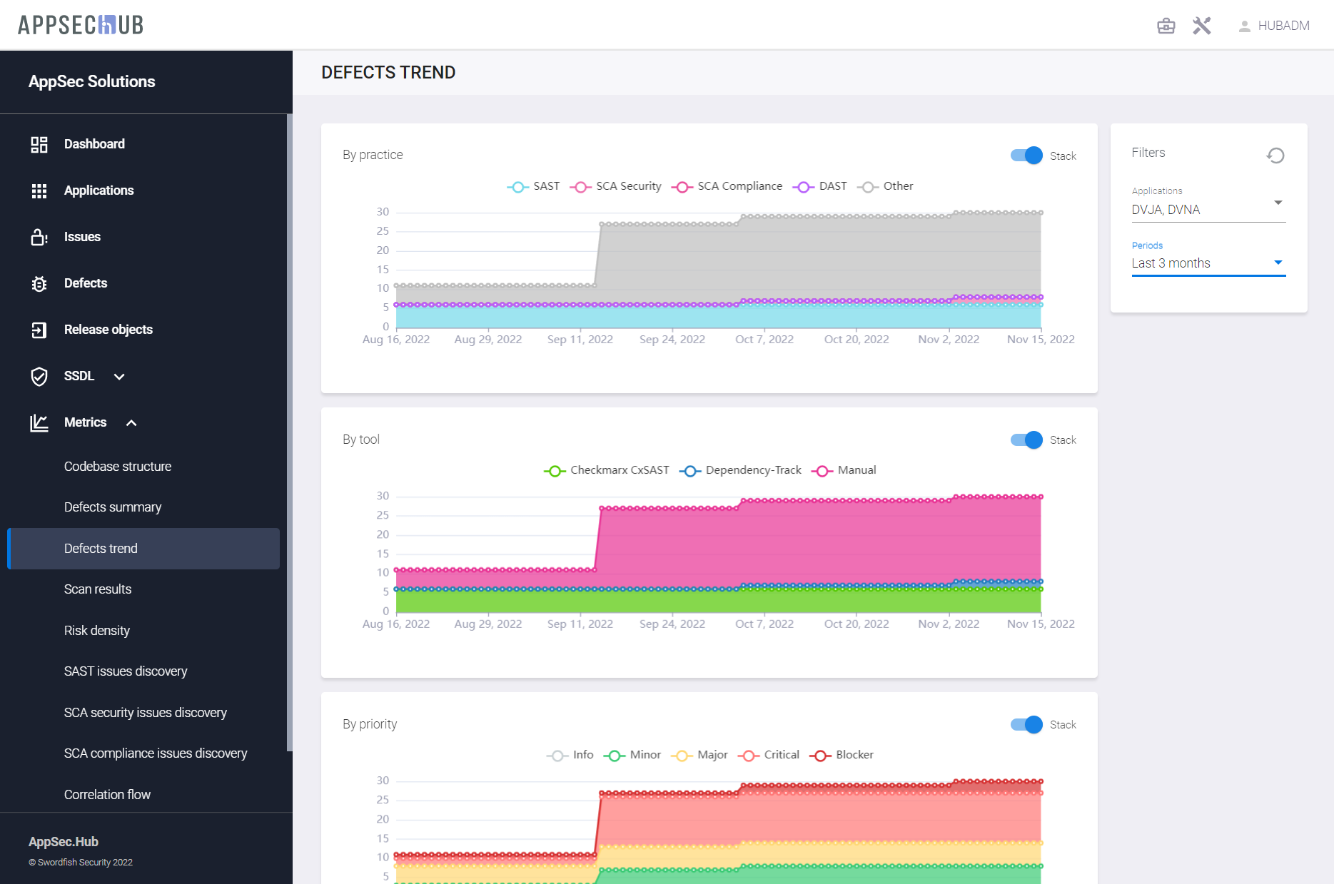Image resolution: width=1334 pixels, height=884 pixels.
Task: Open the tools wrench icon in header
Action: click(x=1202, y=26)
